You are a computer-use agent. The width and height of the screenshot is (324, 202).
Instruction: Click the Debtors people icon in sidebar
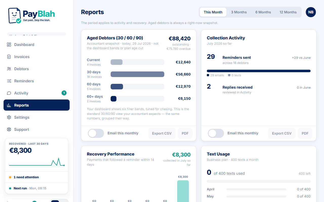click(x=9, y=69)
